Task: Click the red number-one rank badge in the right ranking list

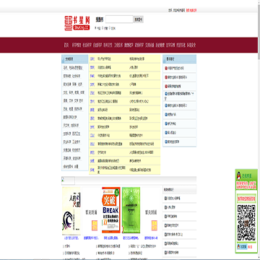Action: click(x=166, y=68)
